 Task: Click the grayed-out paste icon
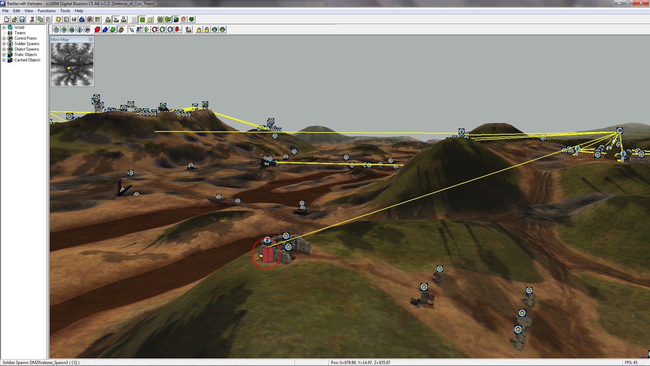(x=48, y=19)
